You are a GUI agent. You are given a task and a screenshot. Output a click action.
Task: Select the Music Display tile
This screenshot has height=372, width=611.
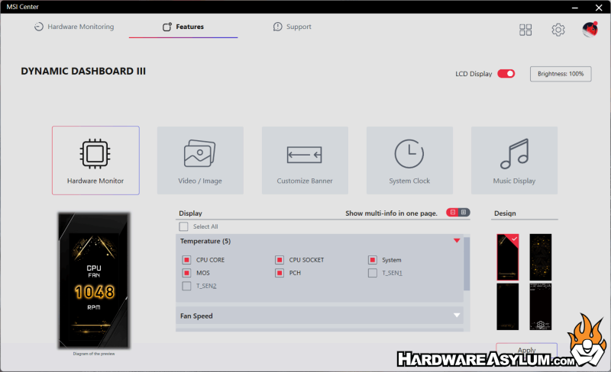514,160
